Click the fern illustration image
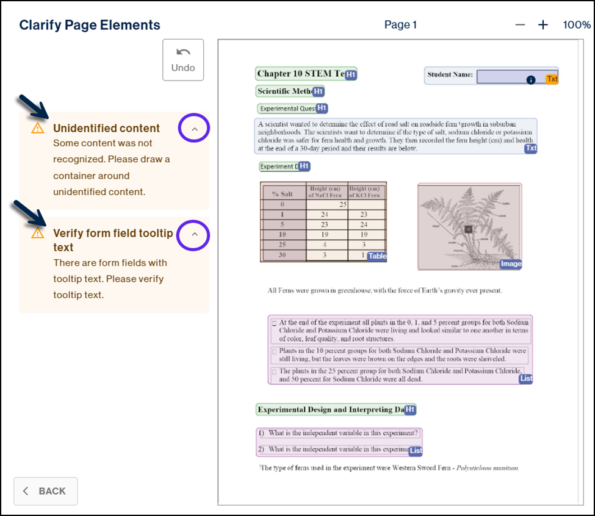The width and height of the screenshot is (595, 516). 470,227
